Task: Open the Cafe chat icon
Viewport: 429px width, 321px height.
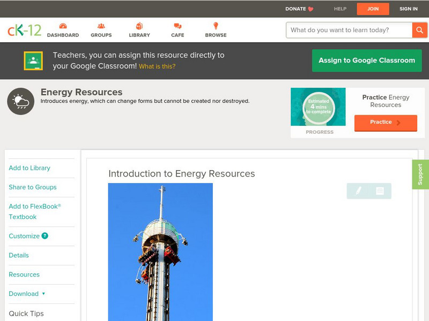Action: pyautogui.click(x=177, y=26)
